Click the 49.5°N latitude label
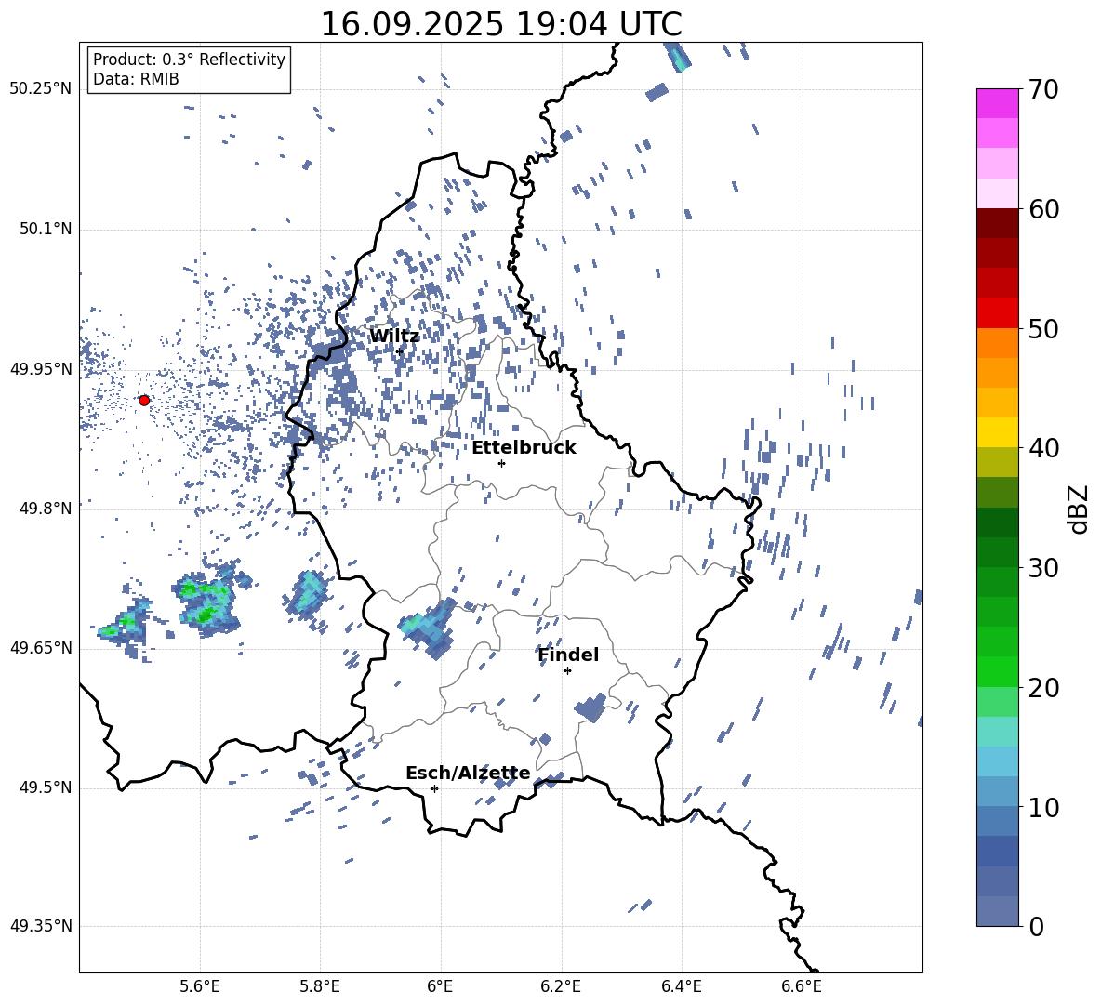 [46, 787]
